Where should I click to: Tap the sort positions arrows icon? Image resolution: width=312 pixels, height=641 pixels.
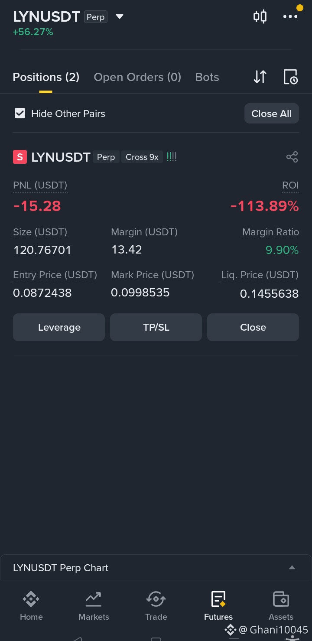[x=260, y=77]
